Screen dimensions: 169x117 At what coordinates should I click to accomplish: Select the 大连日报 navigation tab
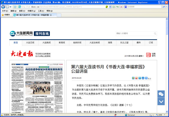coord(30,43)
